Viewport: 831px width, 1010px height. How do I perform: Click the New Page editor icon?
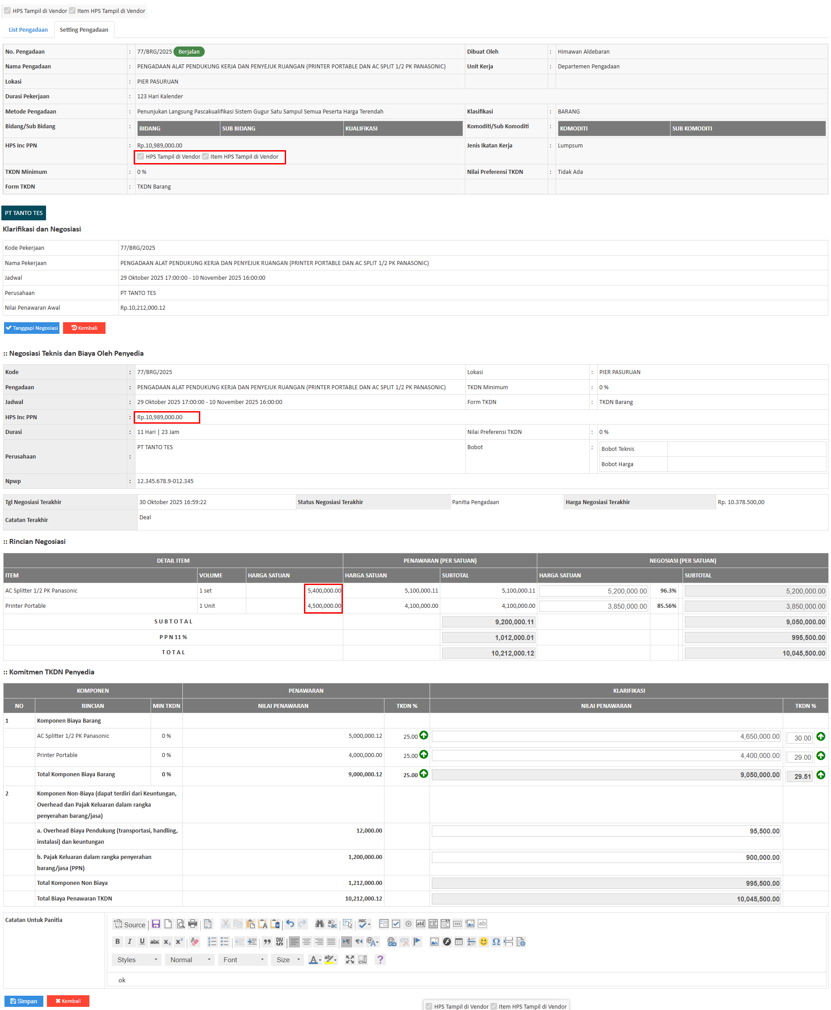tap(168, 924)
